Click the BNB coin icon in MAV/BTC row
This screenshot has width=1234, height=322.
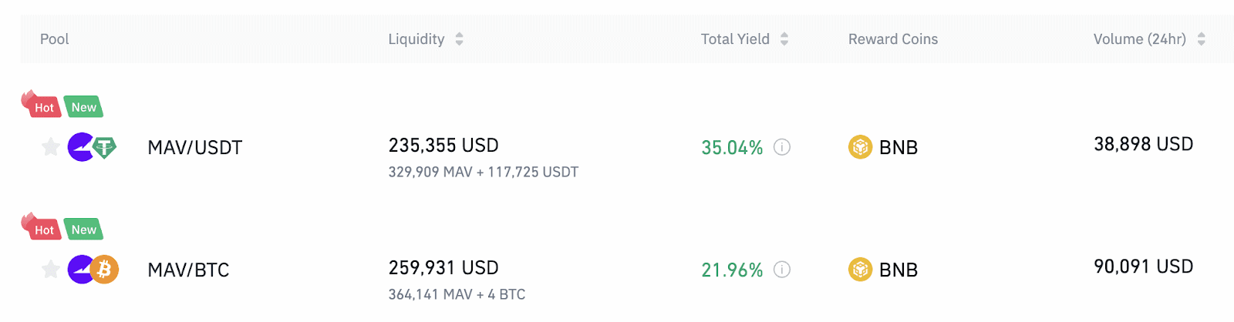point(860,270)
